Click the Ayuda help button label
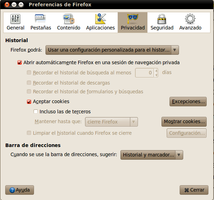The width and height of the screenshot is (214, 200). 23,190
